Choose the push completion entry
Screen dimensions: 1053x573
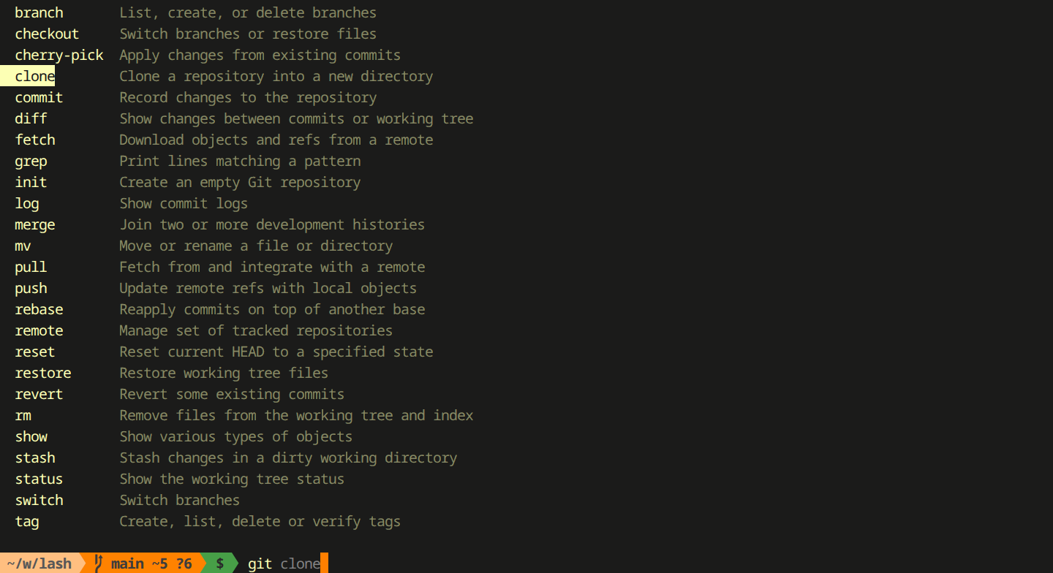[x=31, y=288]
